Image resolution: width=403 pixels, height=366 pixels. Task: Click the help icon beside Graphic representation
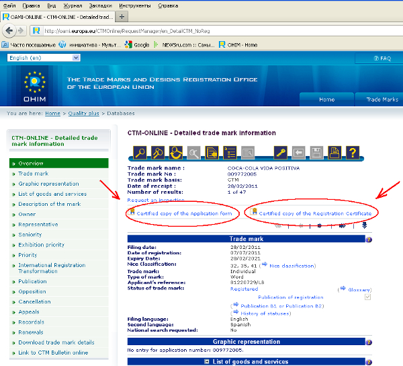pos(369,342)
